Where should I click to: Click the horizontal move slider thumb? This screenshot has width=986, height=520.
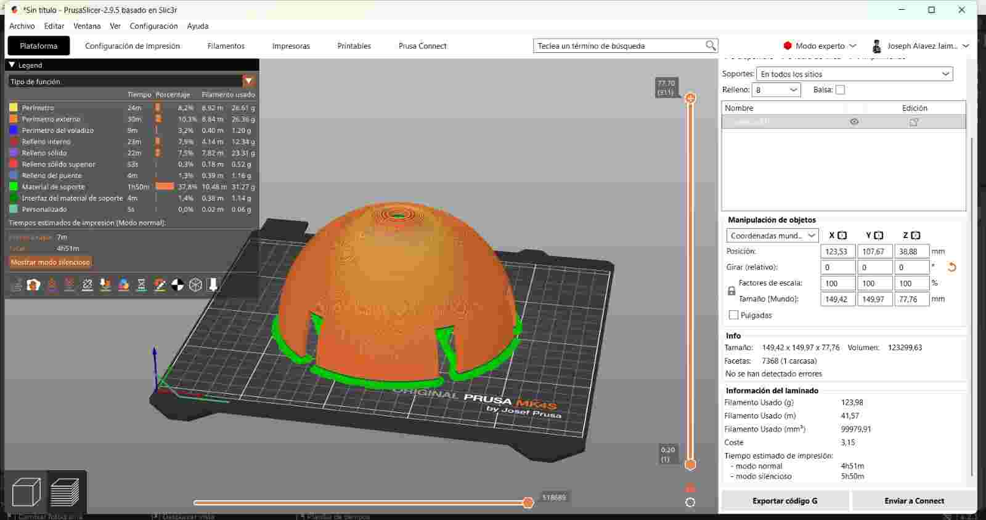(528, 503)
